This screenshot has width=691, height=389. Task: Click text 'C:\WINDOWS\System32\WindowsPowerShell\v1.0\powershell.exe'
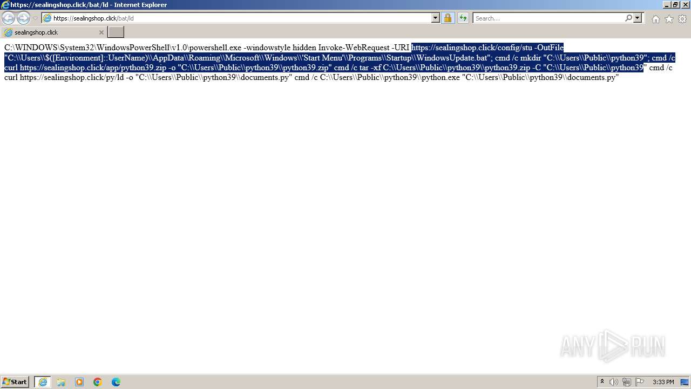point(123,48)
